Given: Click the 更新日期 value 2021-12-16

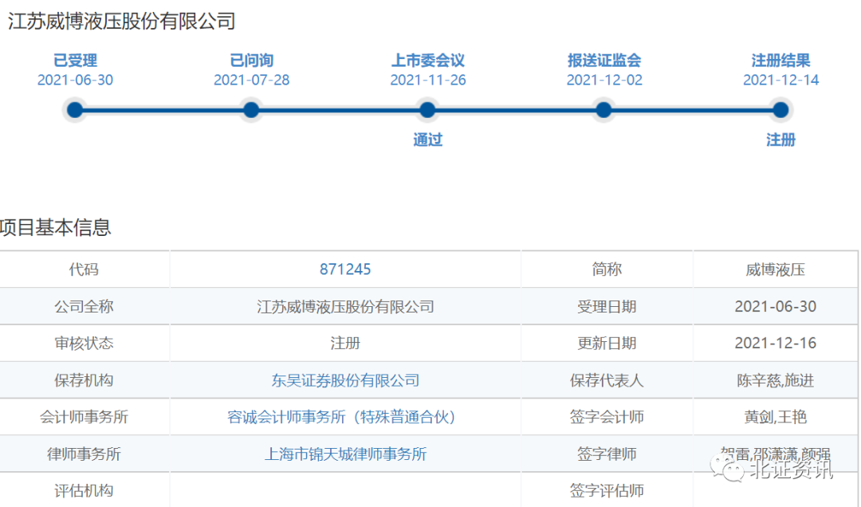Looking at the screenshot, I should click(x=775, y=344).
